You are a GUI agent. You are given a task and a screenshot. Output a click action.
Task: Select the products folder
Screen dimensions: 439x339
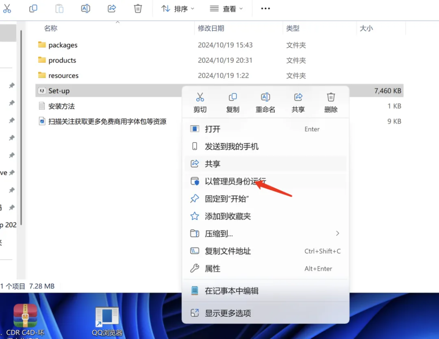tap(62, 60)
